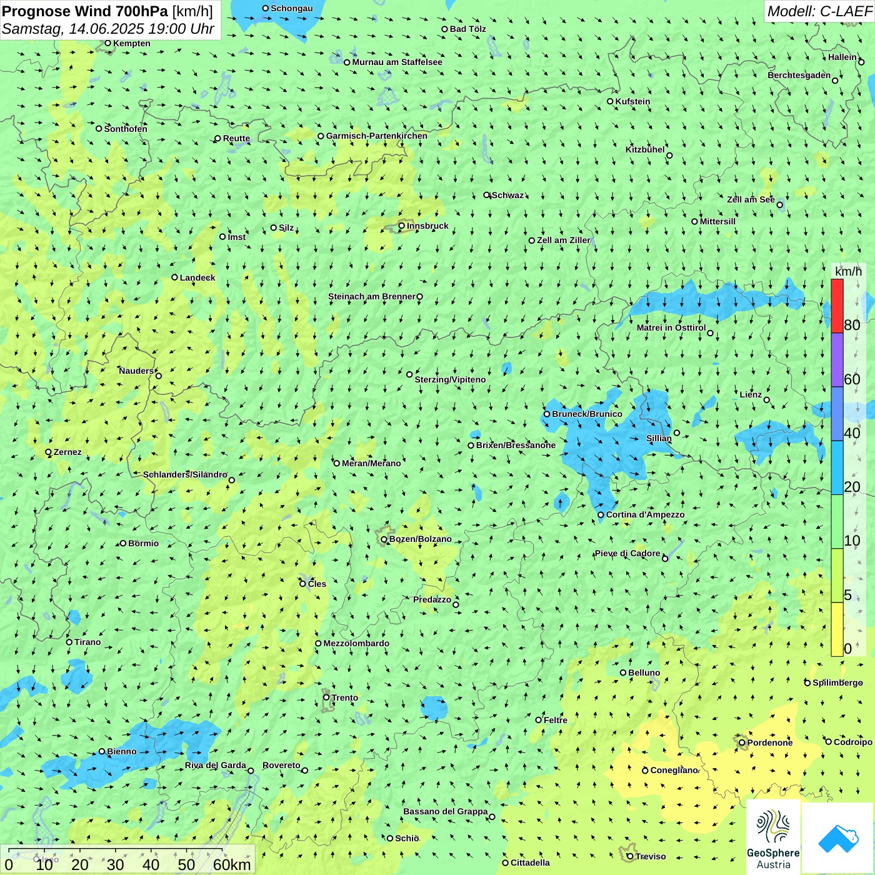The image size is (875, 875).
Task: Click the 'Mezzolombardo' label
Action: click(356, 643)
